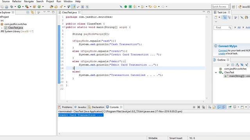Open Back navigation history dropdown

pyautogui.click(x=159, y=7)
